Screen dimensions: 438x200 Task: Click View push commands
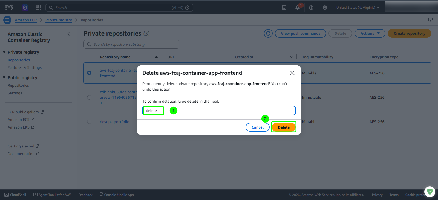pyautogui.click(x=301, y=33)
